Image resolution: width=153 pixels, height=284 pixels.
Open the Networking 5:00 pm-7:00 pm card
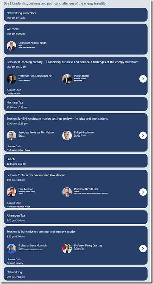pos(76,274)
